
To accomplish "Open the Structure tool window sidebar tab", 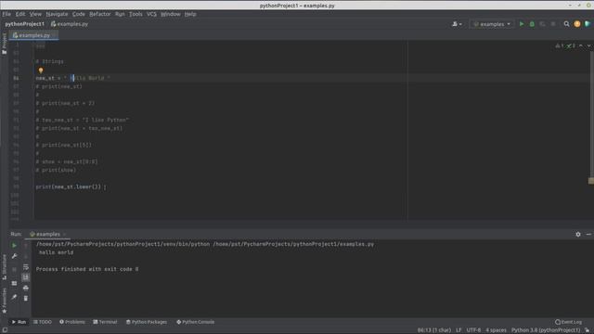I will click(x=4, y=267).
